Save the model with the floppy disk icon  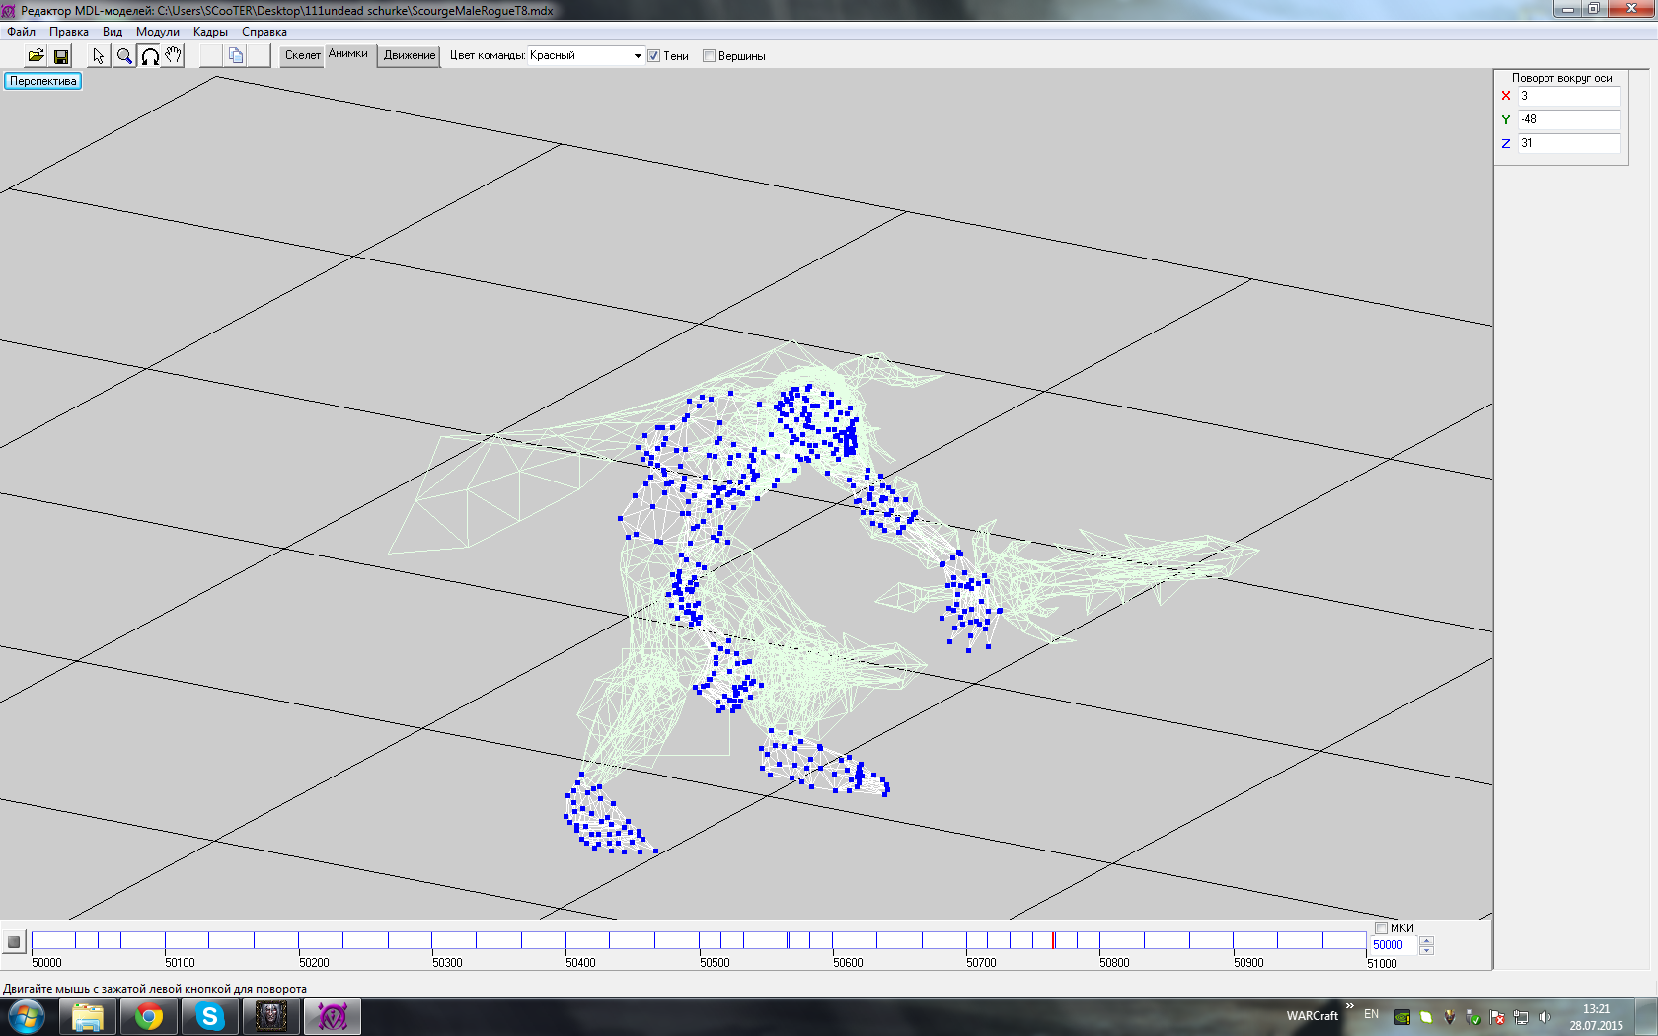pos(61,56)
